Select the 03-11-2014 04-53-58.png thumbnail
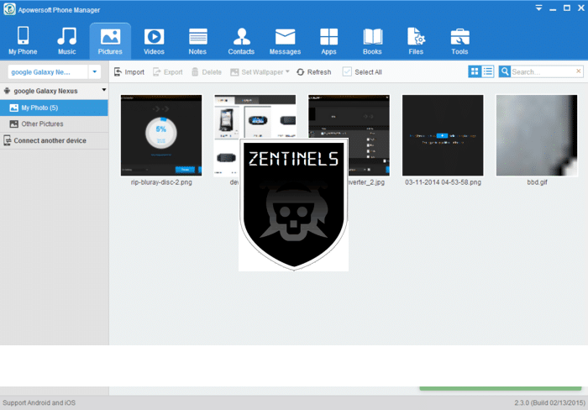Screen dimensions: 588x410 [x=443, y=135]
